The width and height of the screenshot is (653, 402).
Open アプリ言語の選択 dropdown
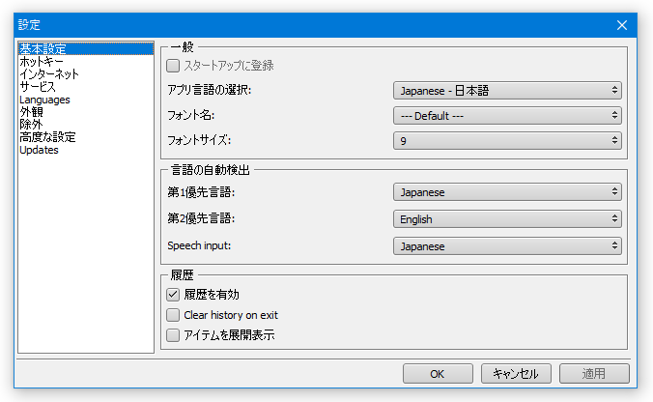(507, 91)
